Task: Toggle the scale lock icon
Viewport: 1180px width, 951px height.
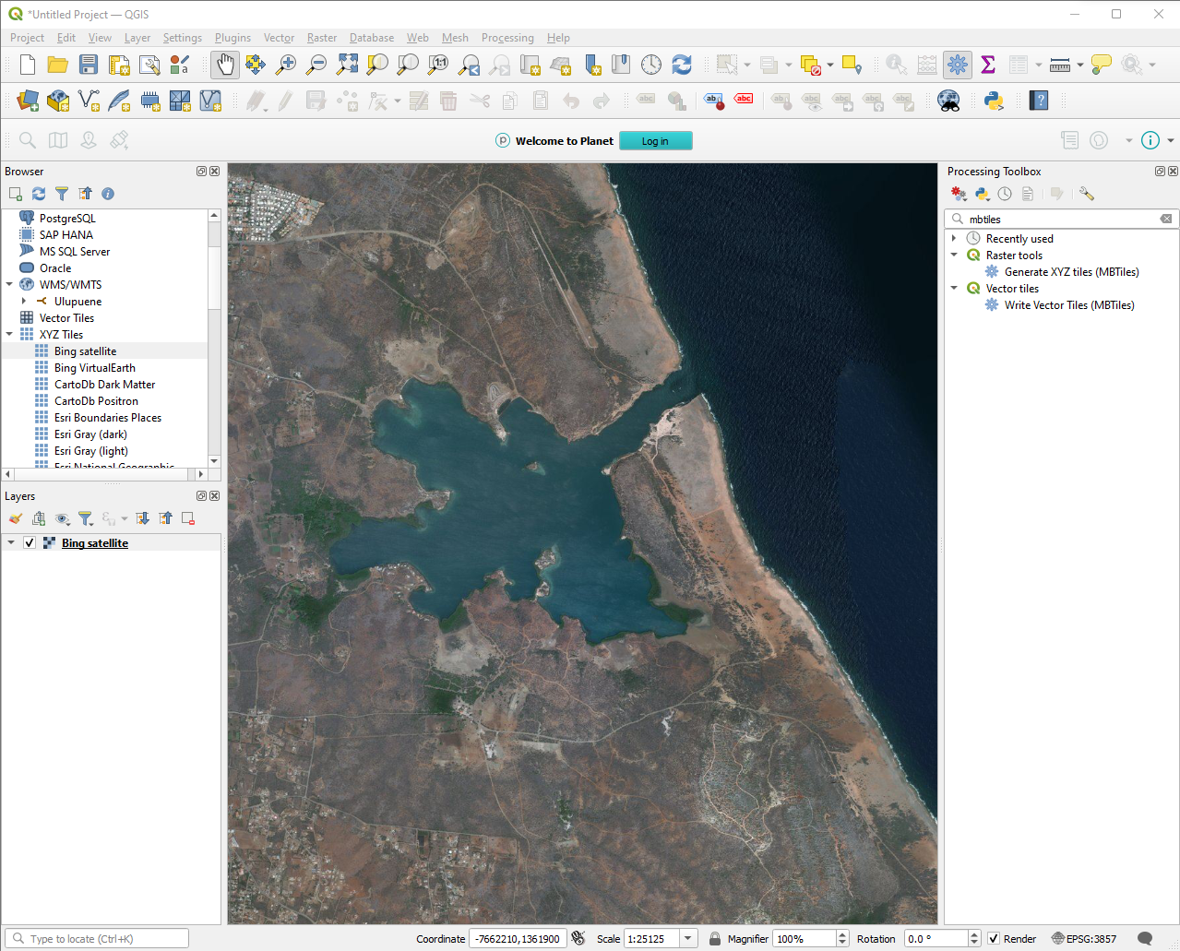Action: tap(715, 939)
